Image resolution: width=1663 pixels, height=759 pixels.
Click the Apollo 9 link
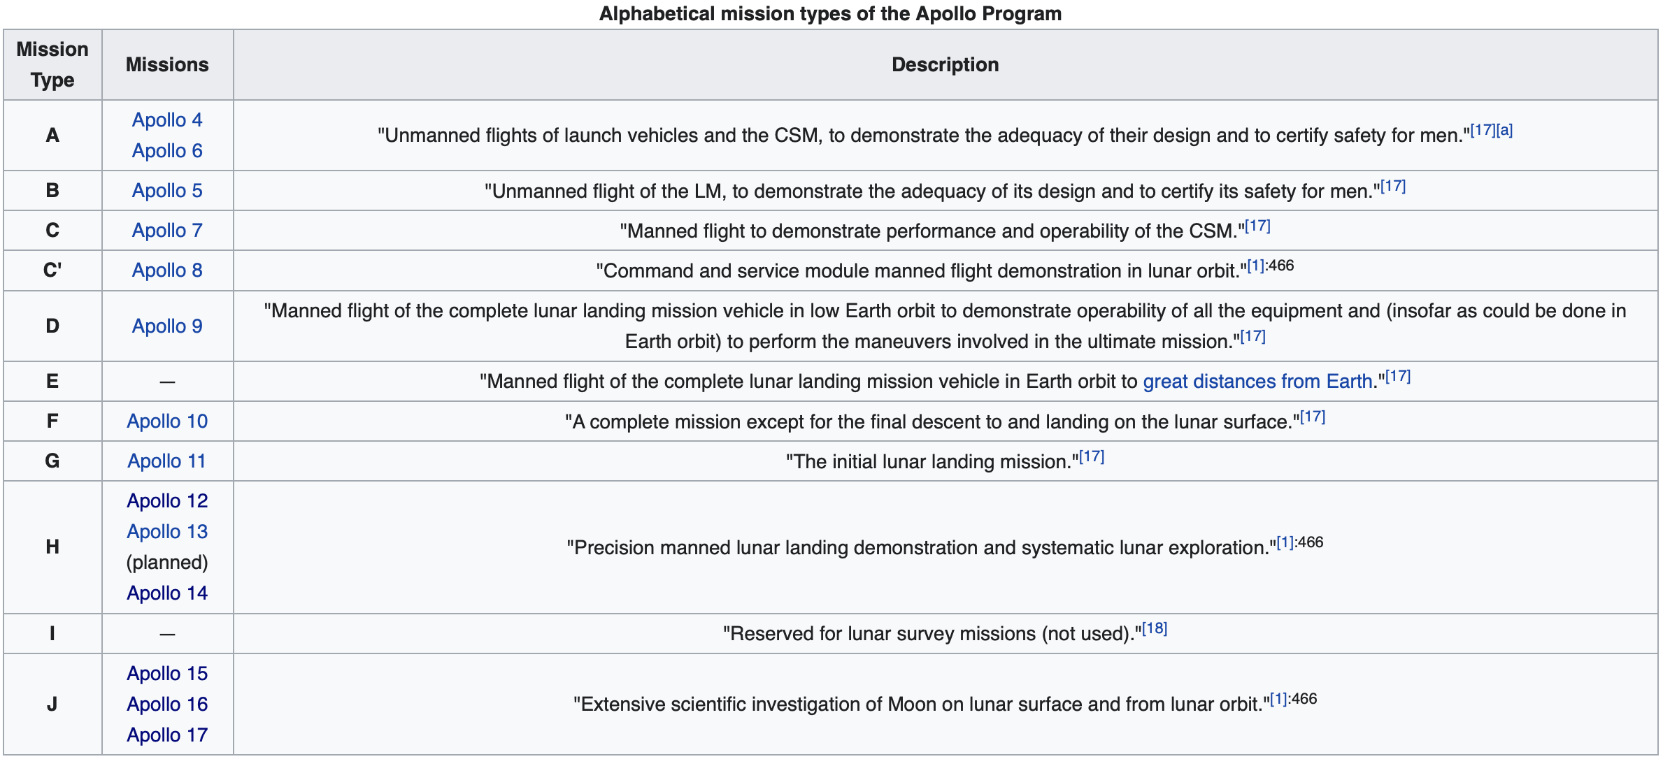[167, 326]
